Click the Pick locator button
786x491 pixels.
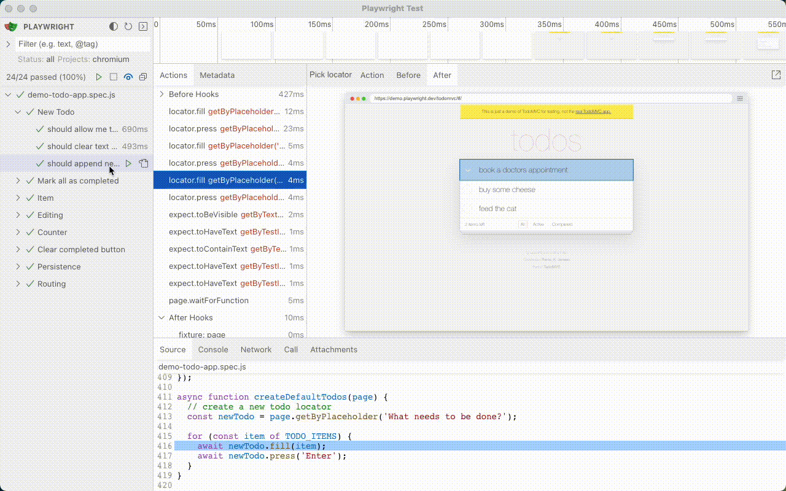point(330,75)
